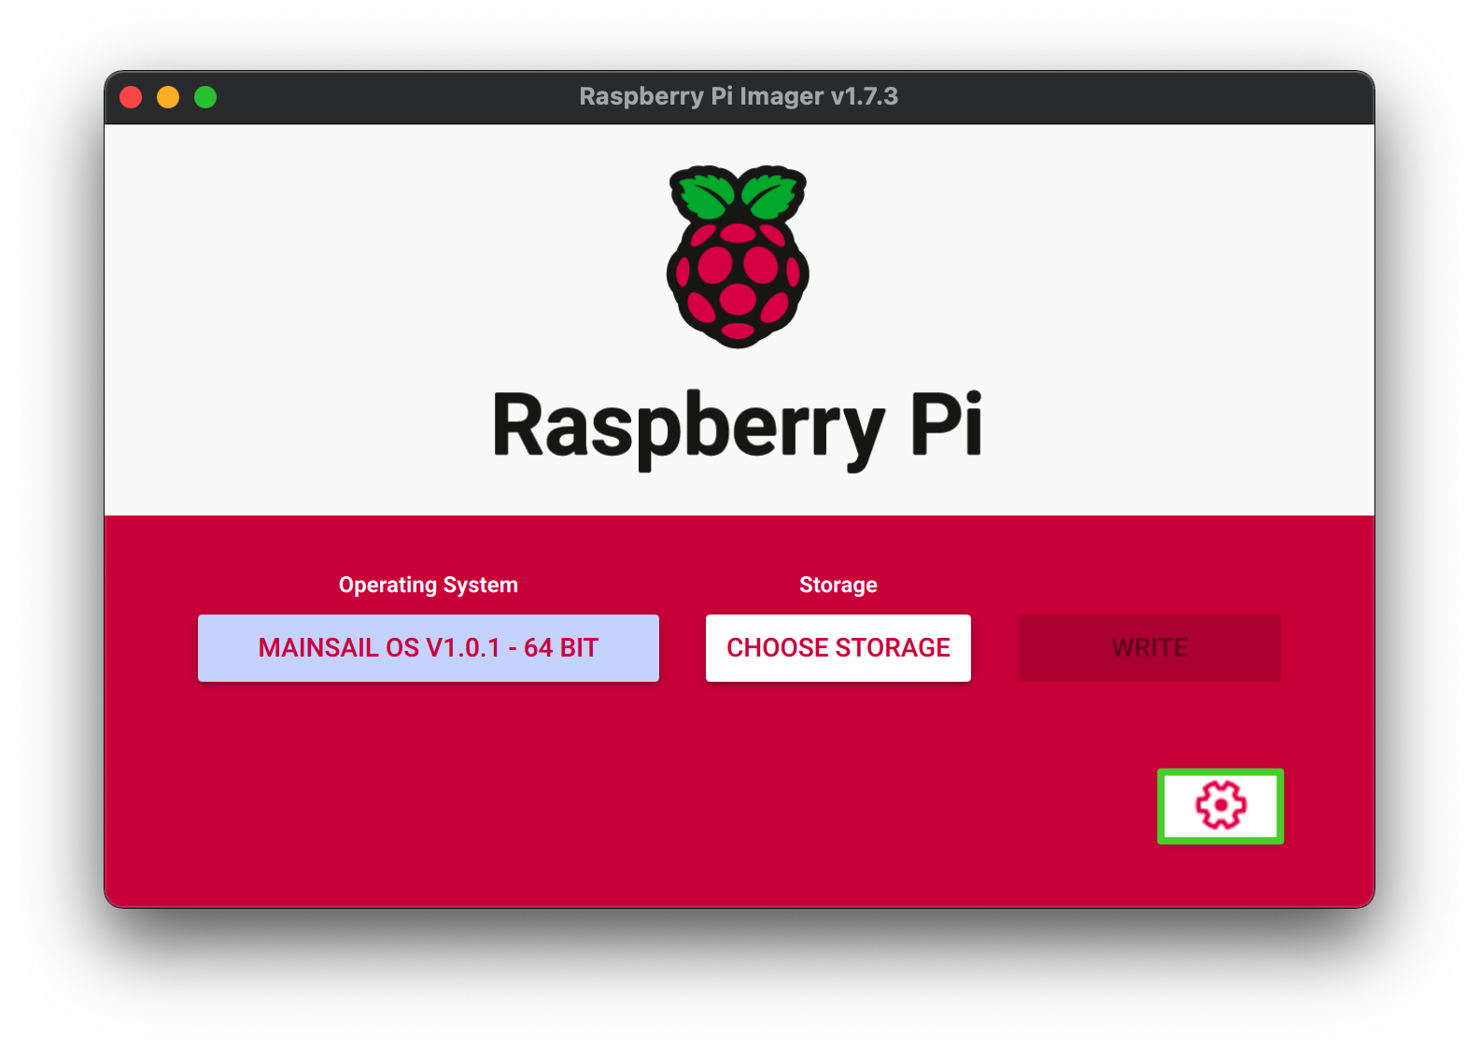This screenshot has width=1479, height=1046.
Task: Click the 'Raspberry Pi Imager v1.7.3' title text
Action: (x=739, y=96)
